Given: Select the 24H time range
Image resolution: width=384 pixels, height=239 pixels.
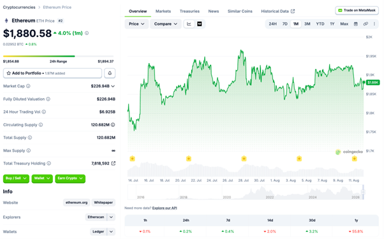Looking at the screenshot, I should [x=272, y=24].
